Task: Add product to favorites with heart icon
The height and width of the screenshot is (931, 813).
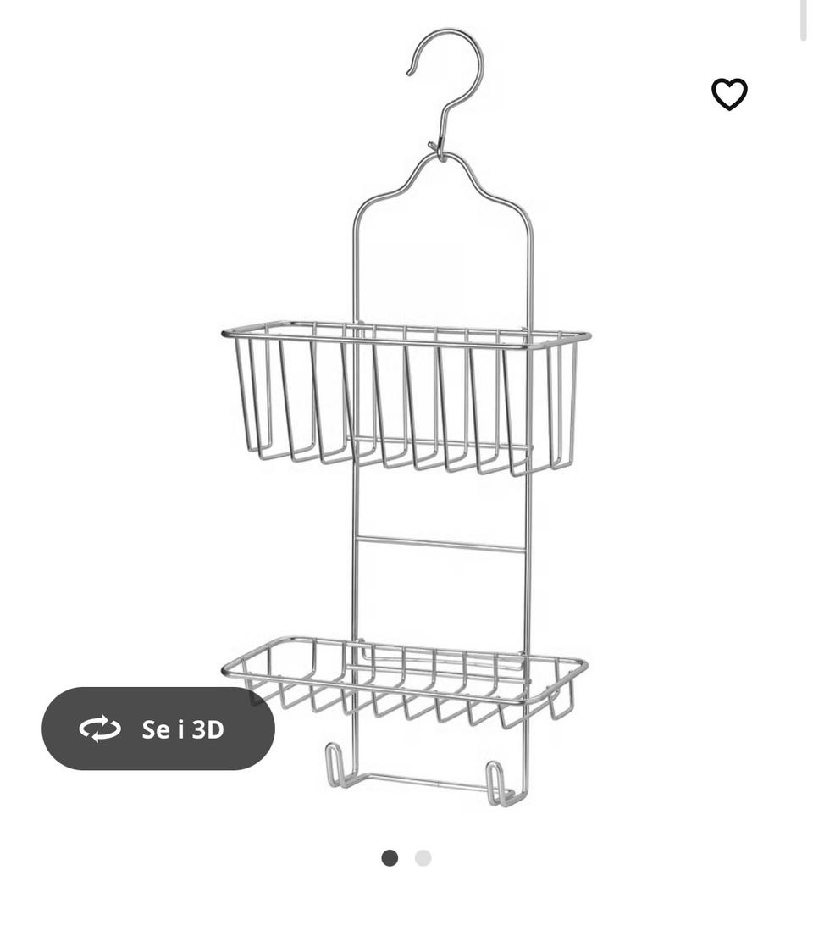Action: tap(729, 94)
